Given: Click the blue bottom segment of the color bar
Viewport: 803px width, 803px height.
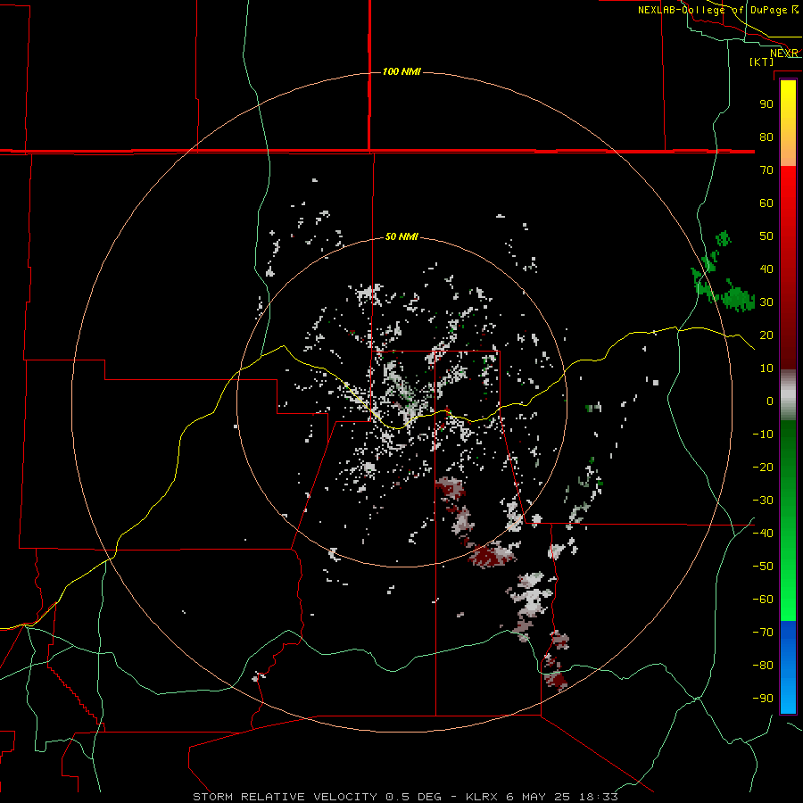Looking at the screenshot, I should 788,667.
